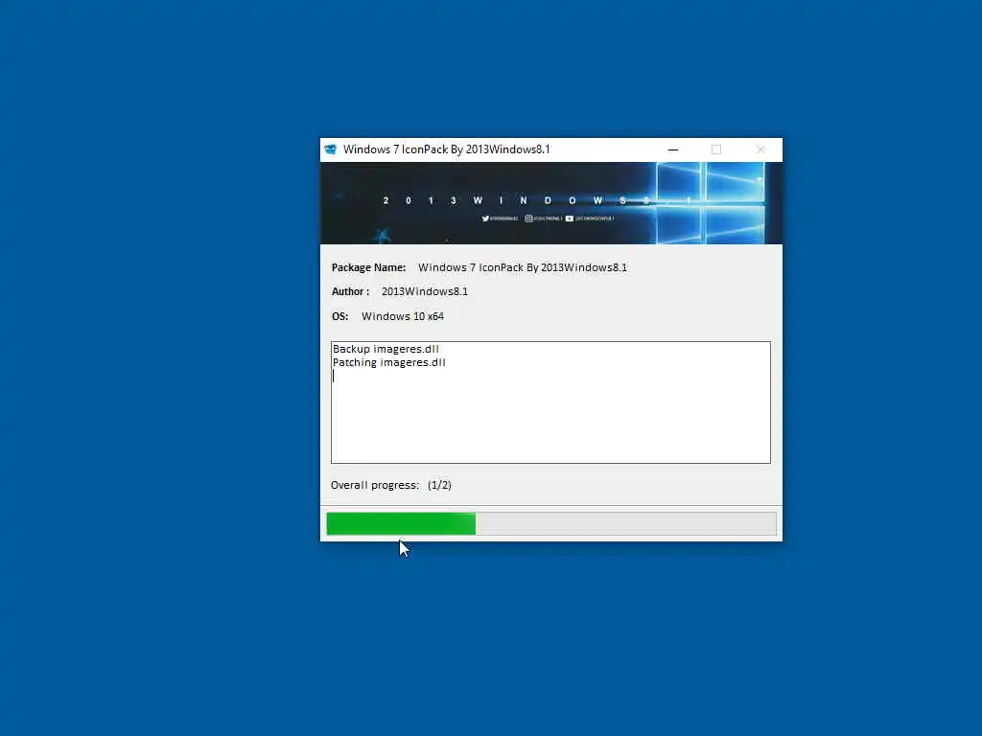
Task: Click the Instagram icon in banner
Action: [x=528, y=218]
